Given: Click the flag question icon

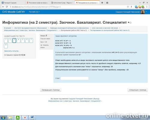Looking at the screenshot, I should [x=41, y=45].
